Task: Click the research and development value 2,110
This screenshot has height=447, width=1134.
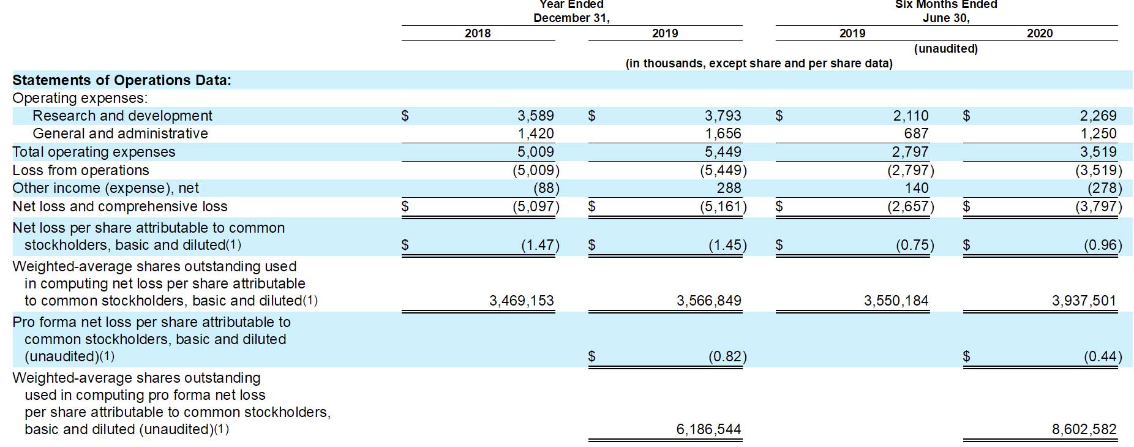Action: 911,116
